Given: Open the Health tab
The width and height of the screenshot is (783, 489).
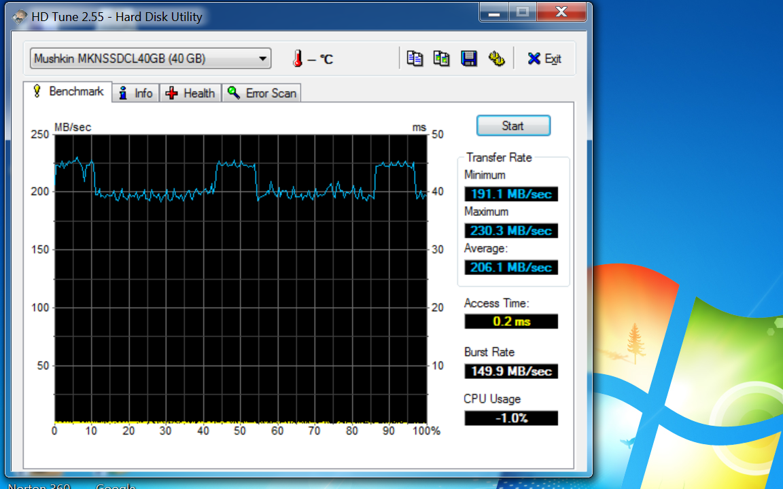Looking at the screenshot, I should pyautogui.click(x=190, y=93).
